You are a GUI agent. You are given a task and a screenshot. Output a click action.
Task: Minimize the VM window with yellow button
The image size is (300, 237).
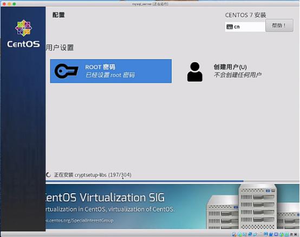point(9,4)
